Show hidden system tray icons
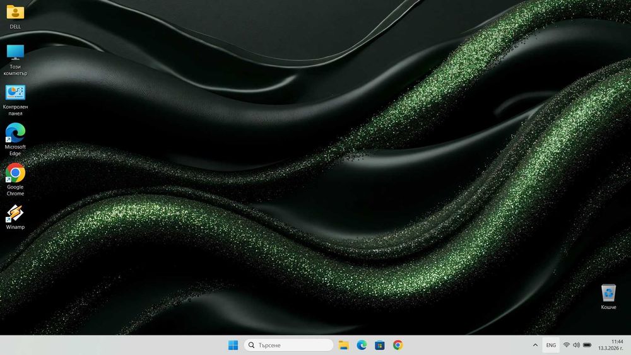631x355 pixels. [x=535, y=345]
